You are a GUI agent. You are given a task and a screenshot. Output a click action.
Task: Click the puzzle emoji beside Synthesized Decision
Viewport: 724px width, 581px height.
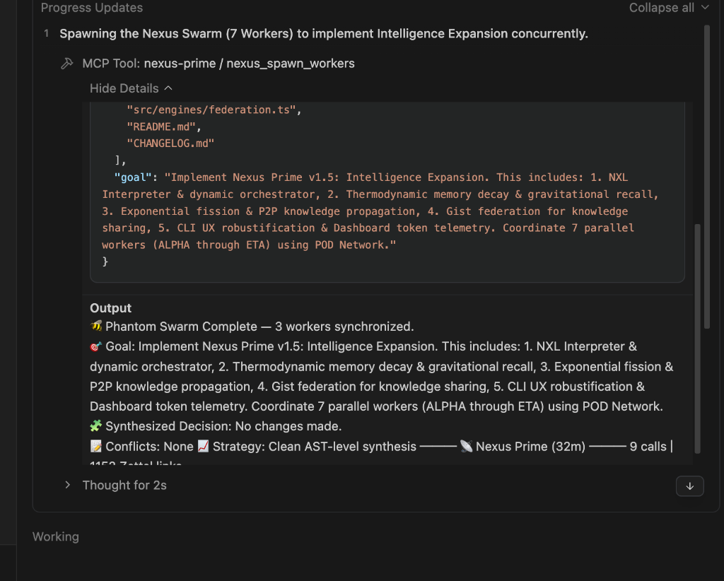click(95, 426)
